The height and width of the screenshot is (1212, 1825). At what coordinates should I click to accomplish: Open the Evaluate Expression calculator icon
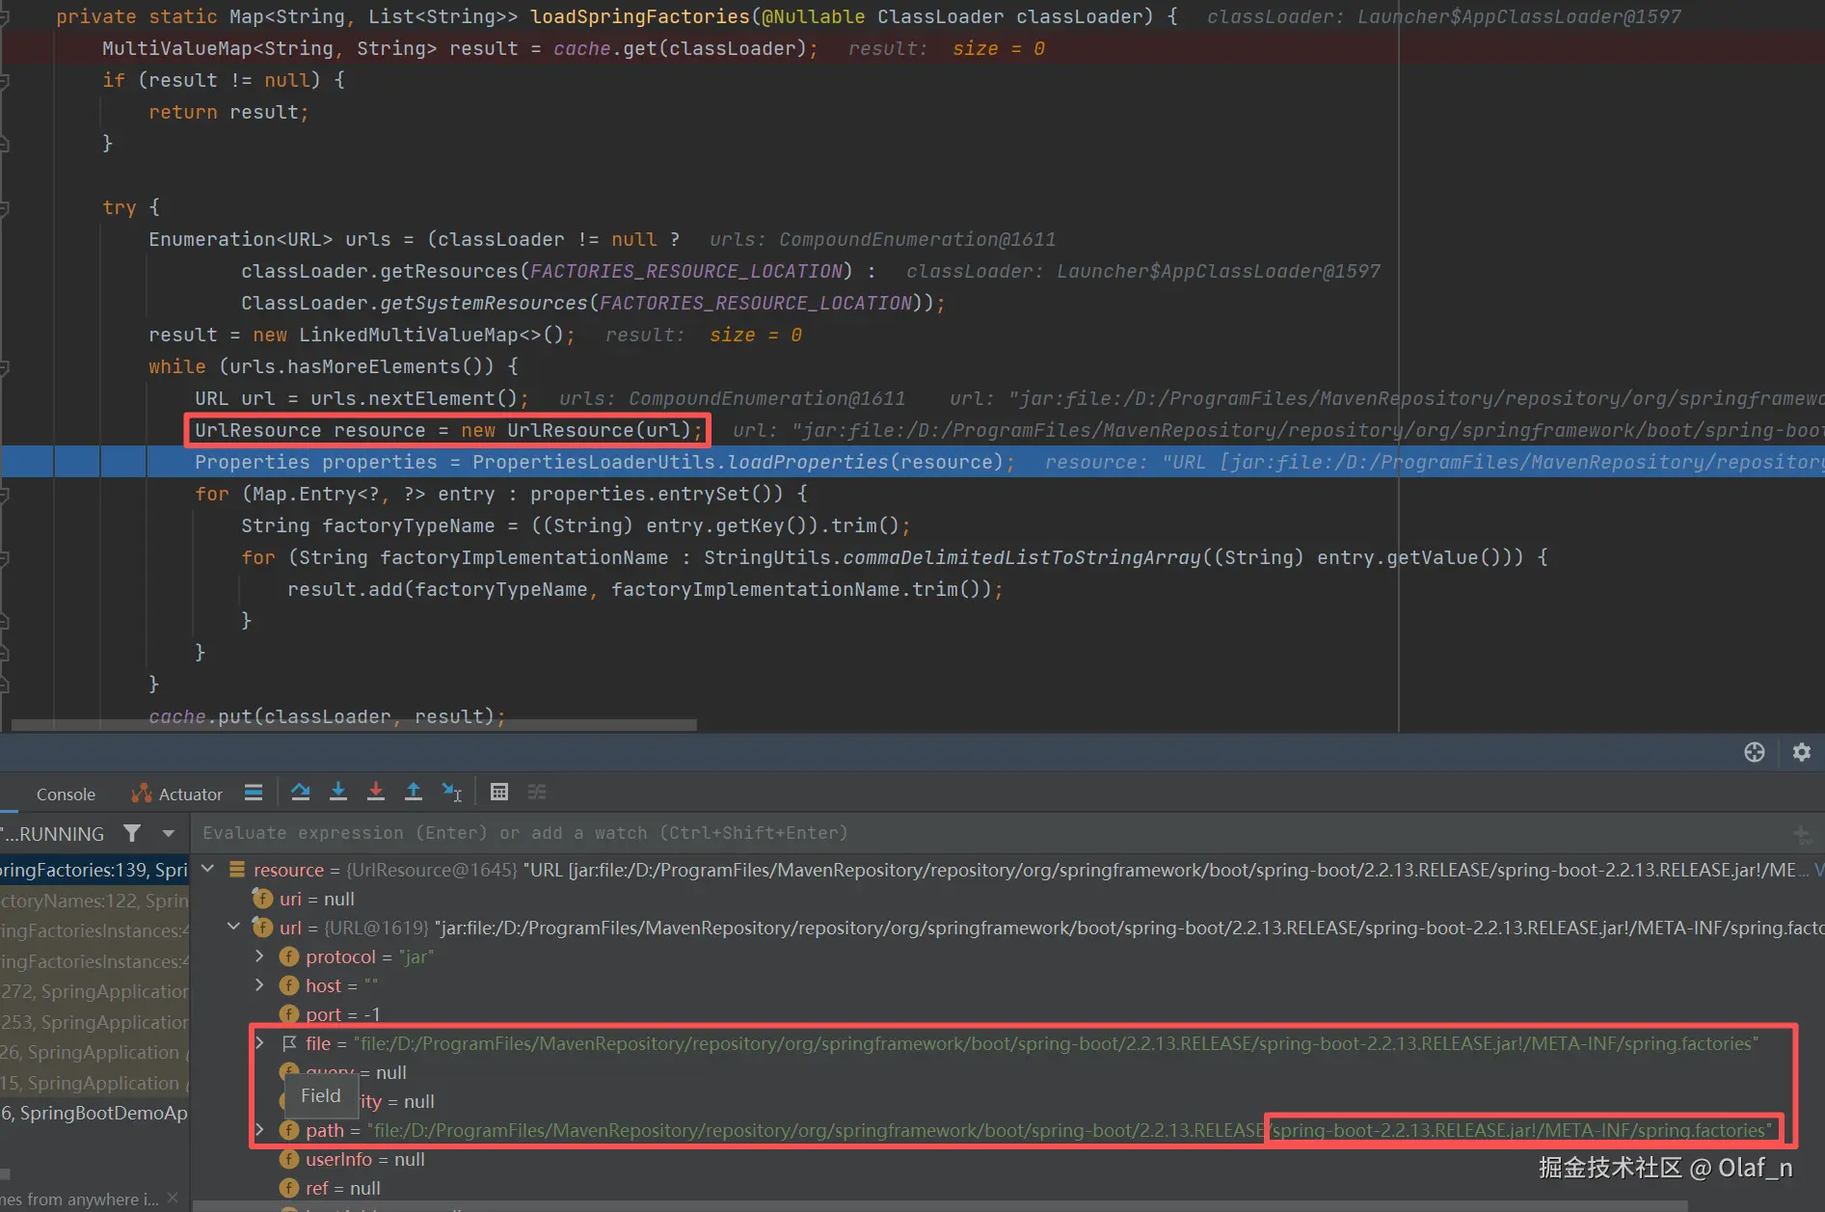(x=499, y=793)
